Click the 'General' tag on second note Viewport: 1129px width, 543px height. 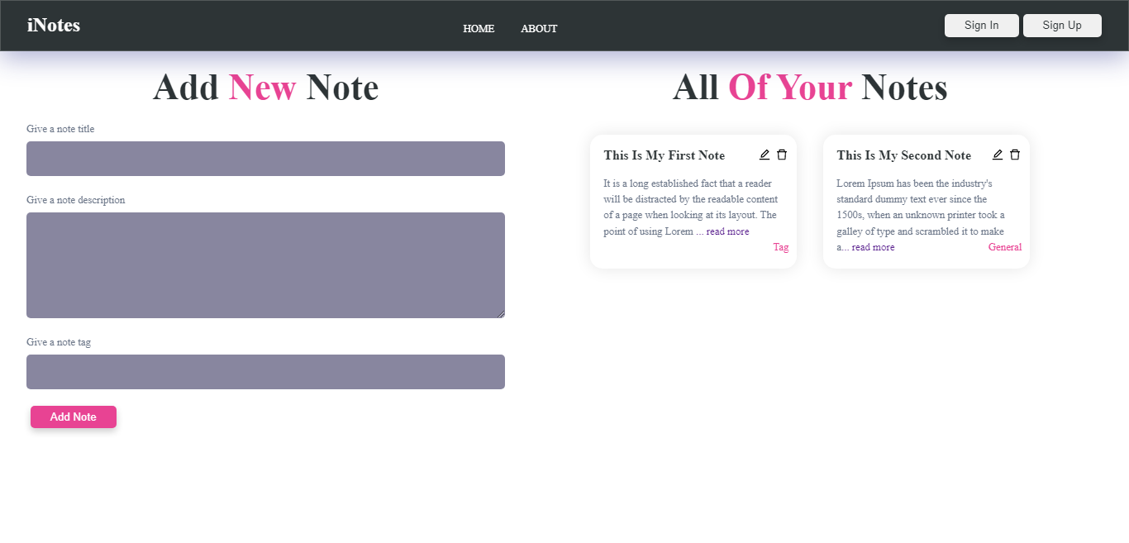click(x=1005, y=247)
